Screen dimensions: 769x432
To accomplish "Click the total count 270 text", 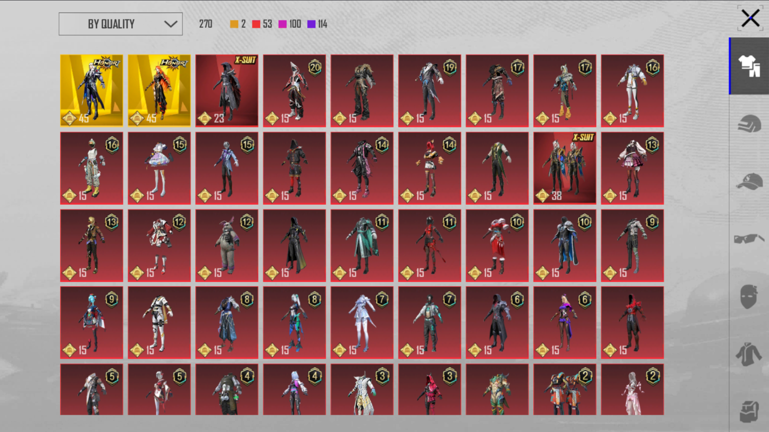I will coord(205,24).
